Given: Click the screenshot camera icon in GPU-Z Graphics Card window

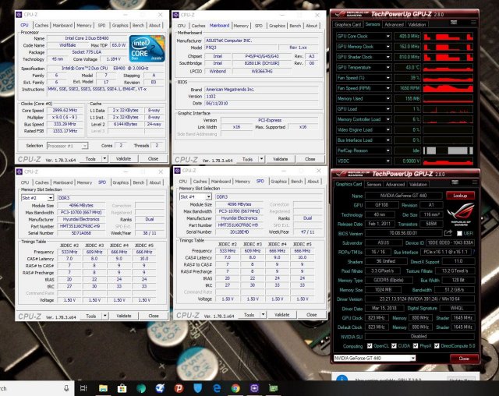Looking at the screenshot, I should click(x=455, y=182).
